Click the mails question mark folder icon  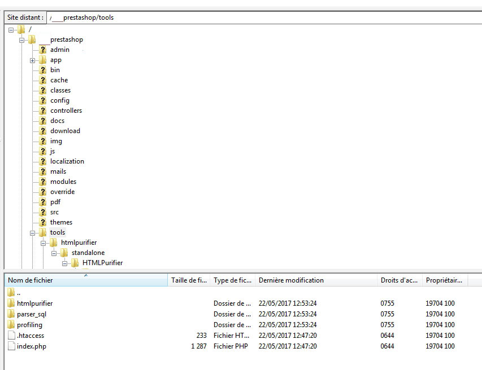[43, 171]
